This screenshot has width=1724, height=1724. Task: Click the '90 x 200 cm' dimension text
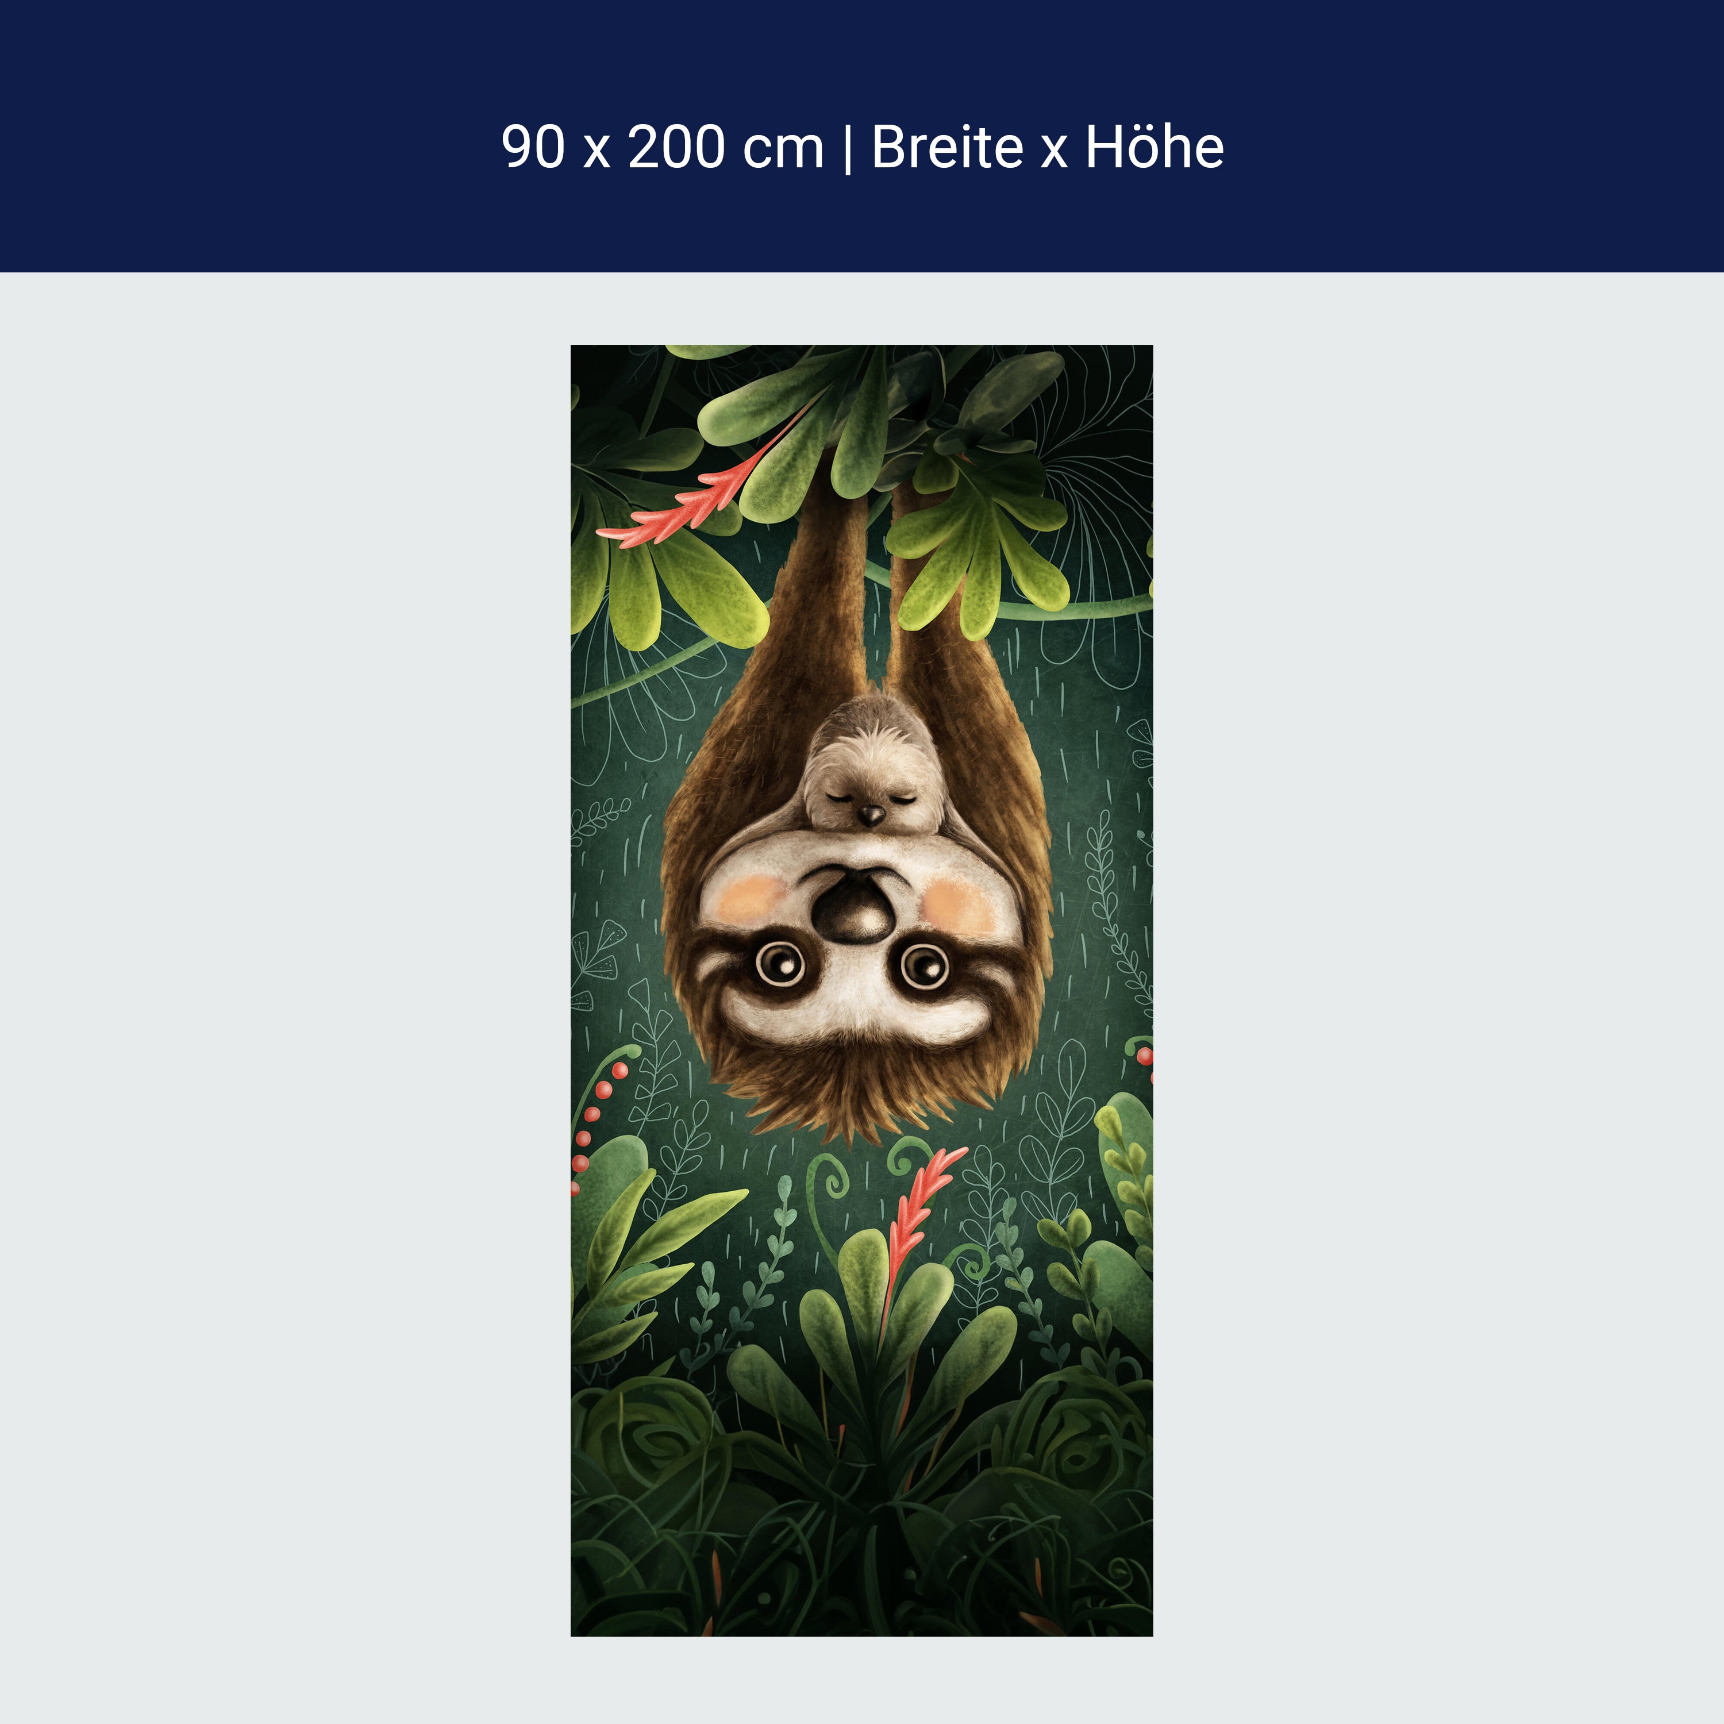point(662,147)
